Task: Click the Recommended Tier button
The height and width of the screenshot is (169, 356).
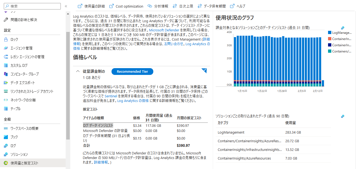Action: 132,72
